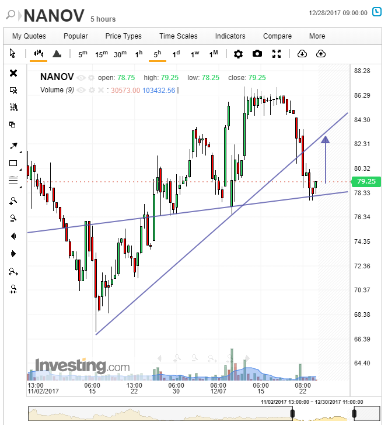Take a chart snapshot with camera icon
This screenshot has width=388, height=425.
pos(257,53)
